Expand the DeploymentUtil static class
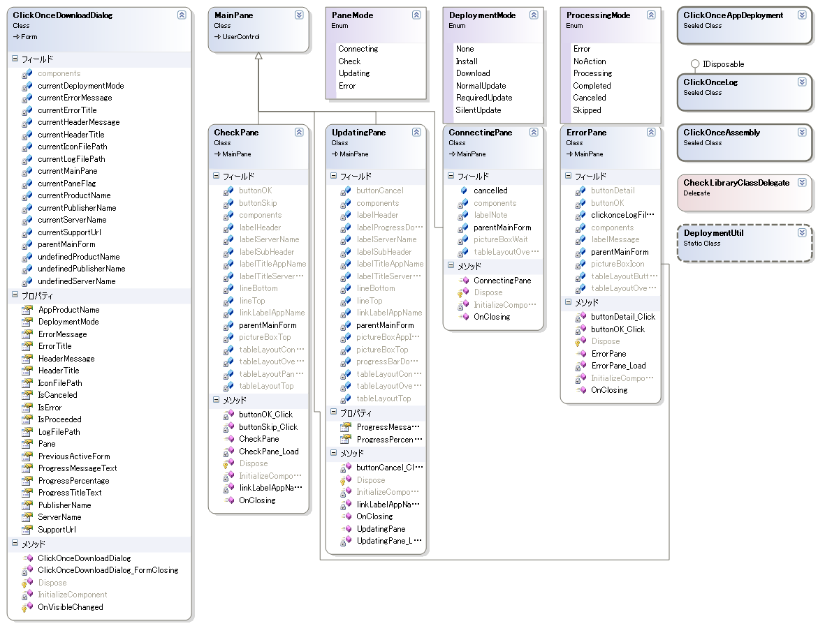This screenshot has height=626, width=818. pyautogui.click(x=803, y=233)
